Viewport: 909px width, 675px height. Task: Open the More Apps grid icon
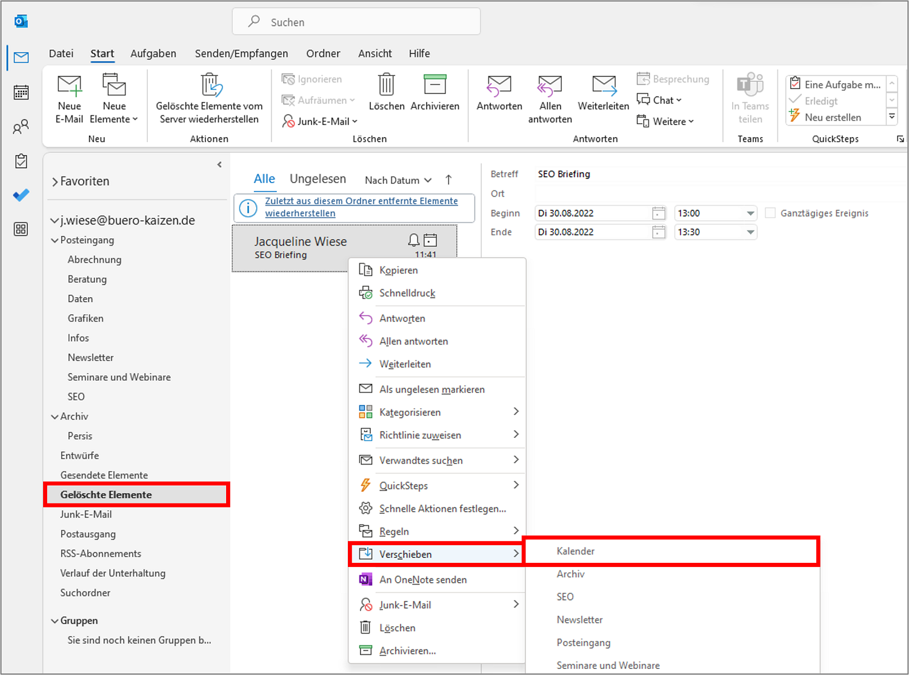click(21, 229)
